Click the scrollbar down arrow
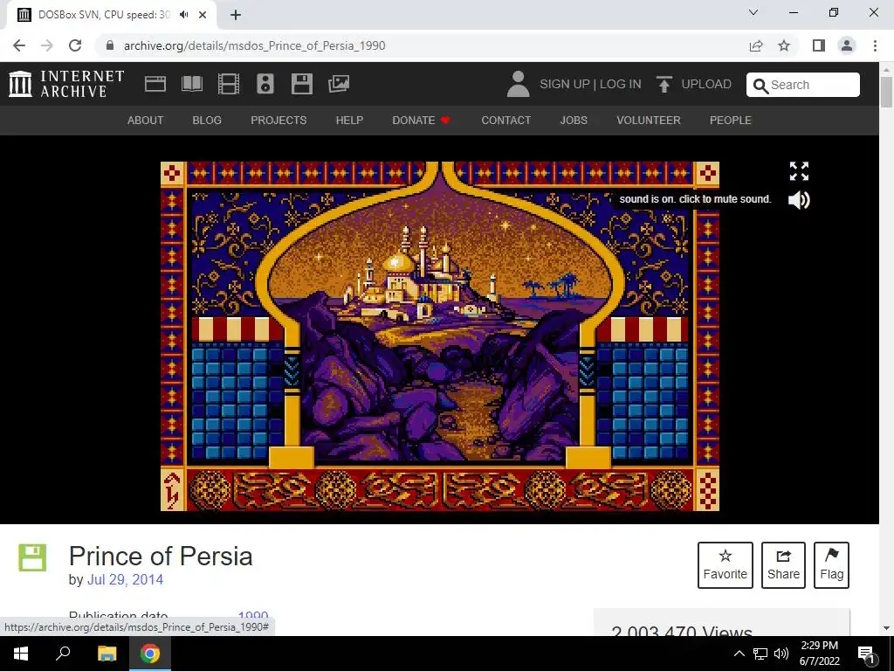 (x=886, y=628)
